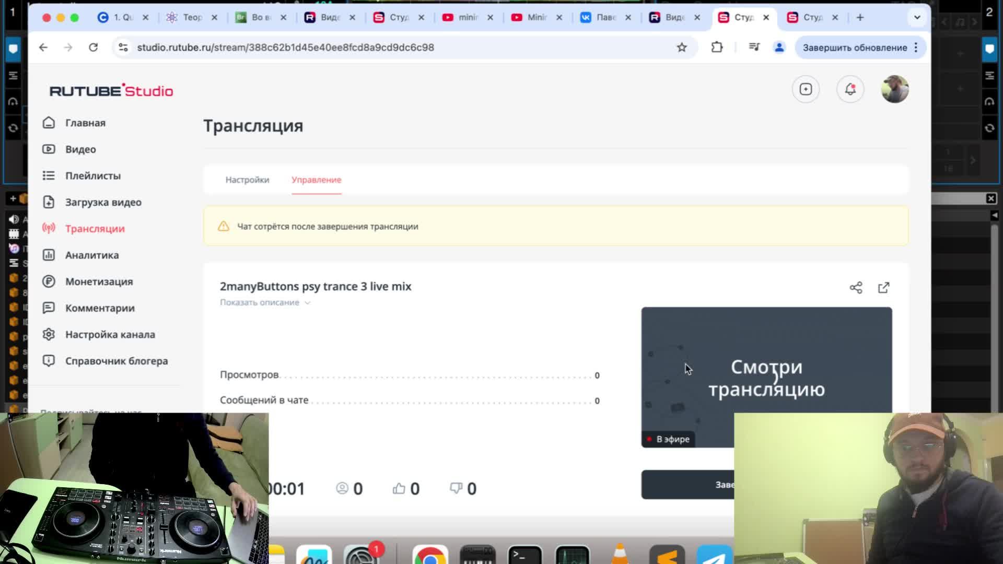Open browser extensions puzzle icon
The height and width of the screenshot is (564, 1003).
coord(717,48)
